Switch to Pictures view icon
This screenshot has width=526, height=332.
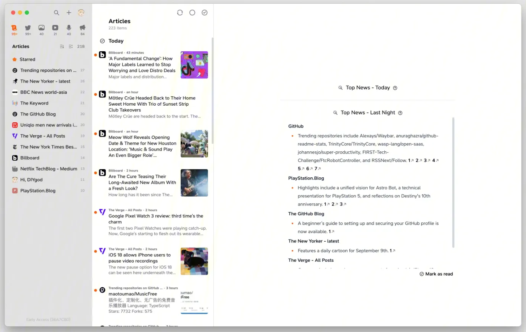click(x=42, y=28)
